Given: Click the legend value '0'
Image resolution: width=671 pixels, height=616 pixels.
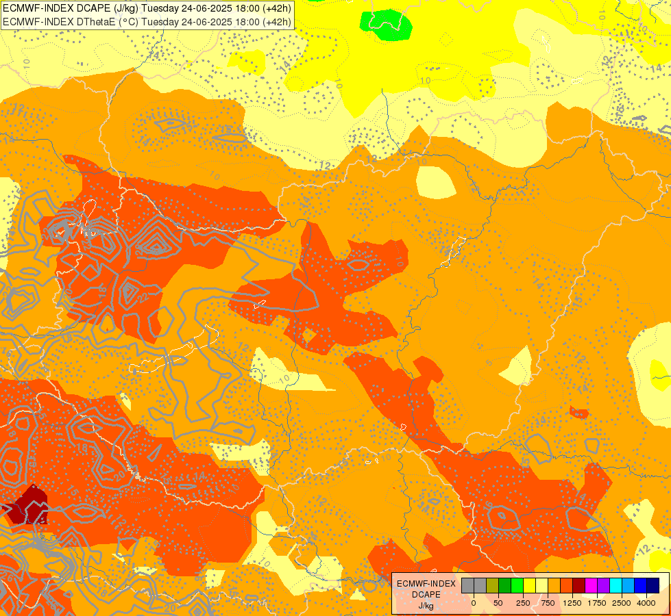Looking at the screenshot, I should (474, 603).
